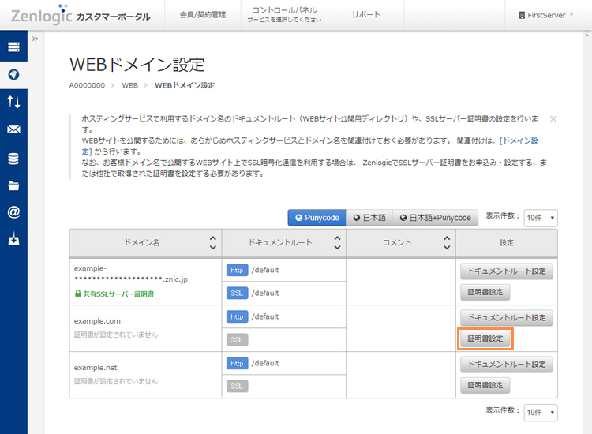
Task: Open 会員/契約管理 menu
Action: pos(202,15)
